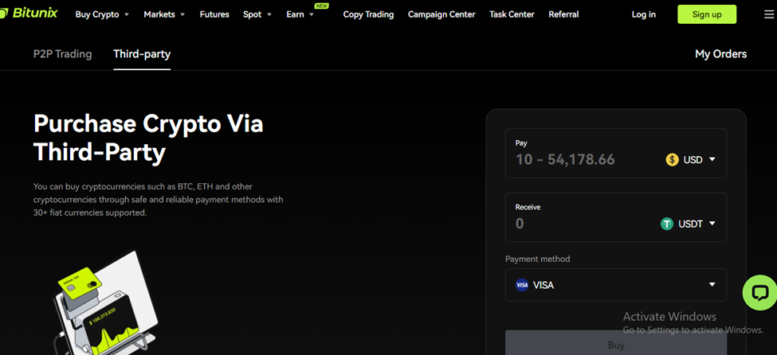
Task: Expand the Buy Crypto menu
Action: pyautogui.click(x=101, y=14)
